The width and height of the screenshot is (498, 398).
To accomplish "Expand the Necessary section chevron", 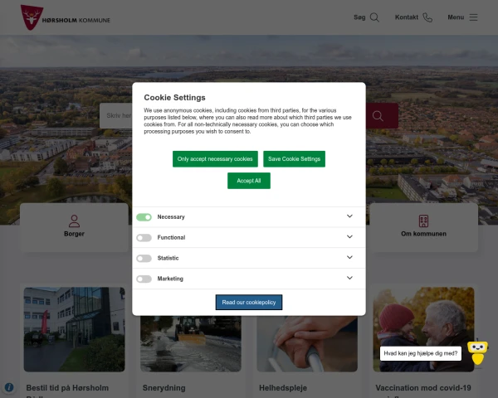I will (x=349, y=216).
